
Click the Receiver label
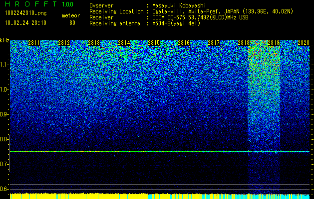click(x=101, y=17)
